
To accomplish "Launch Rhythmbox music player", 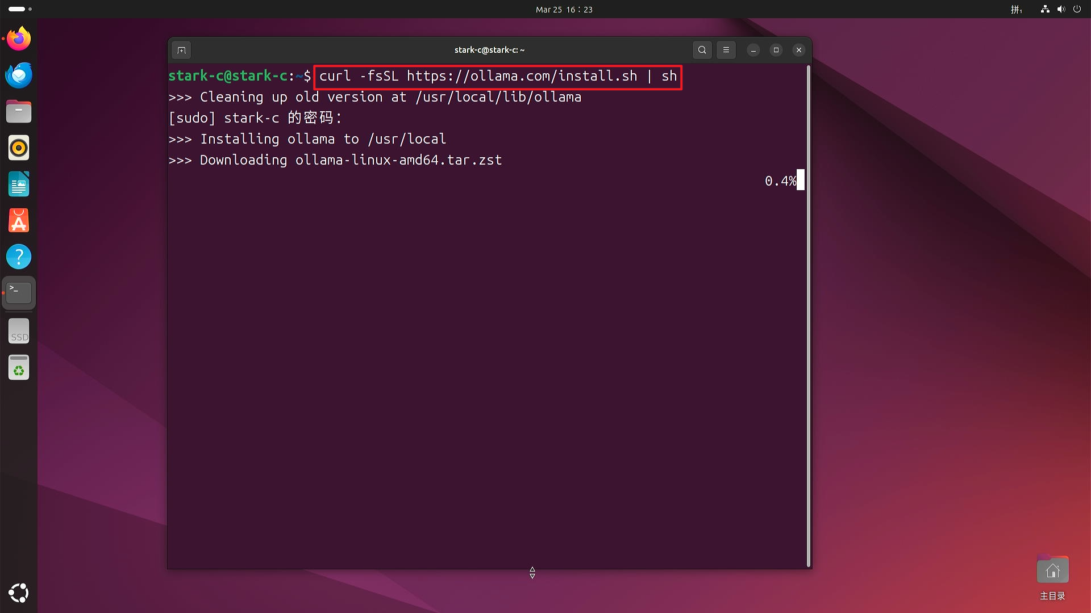I will click(x=19, y=148).
